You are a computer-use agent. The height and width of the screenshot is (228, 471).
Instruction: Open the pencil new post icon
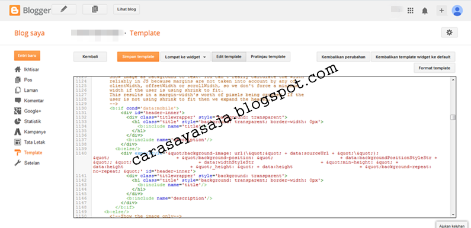click(x=63, y=9)
